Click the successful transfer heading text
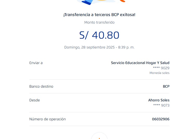192x139 pixels. tap(99, 15)
